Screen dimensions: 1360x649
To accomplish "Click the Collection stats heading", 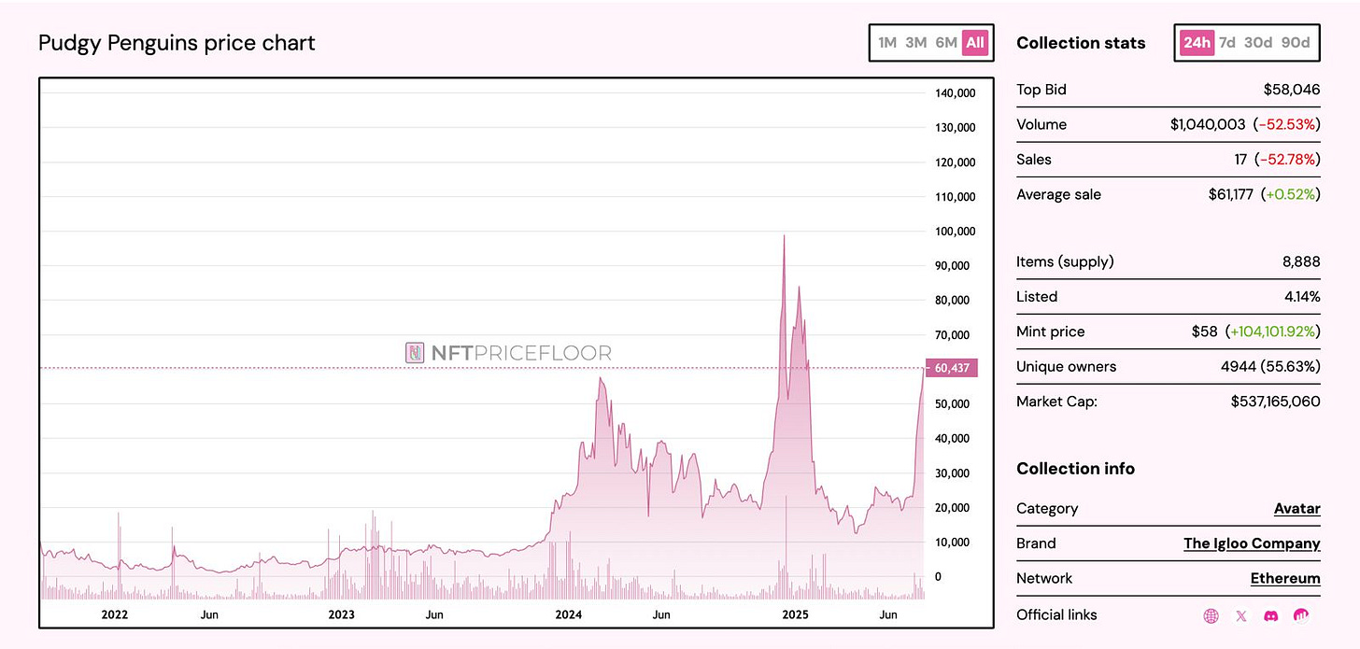I will click(x=1081, y=43).
